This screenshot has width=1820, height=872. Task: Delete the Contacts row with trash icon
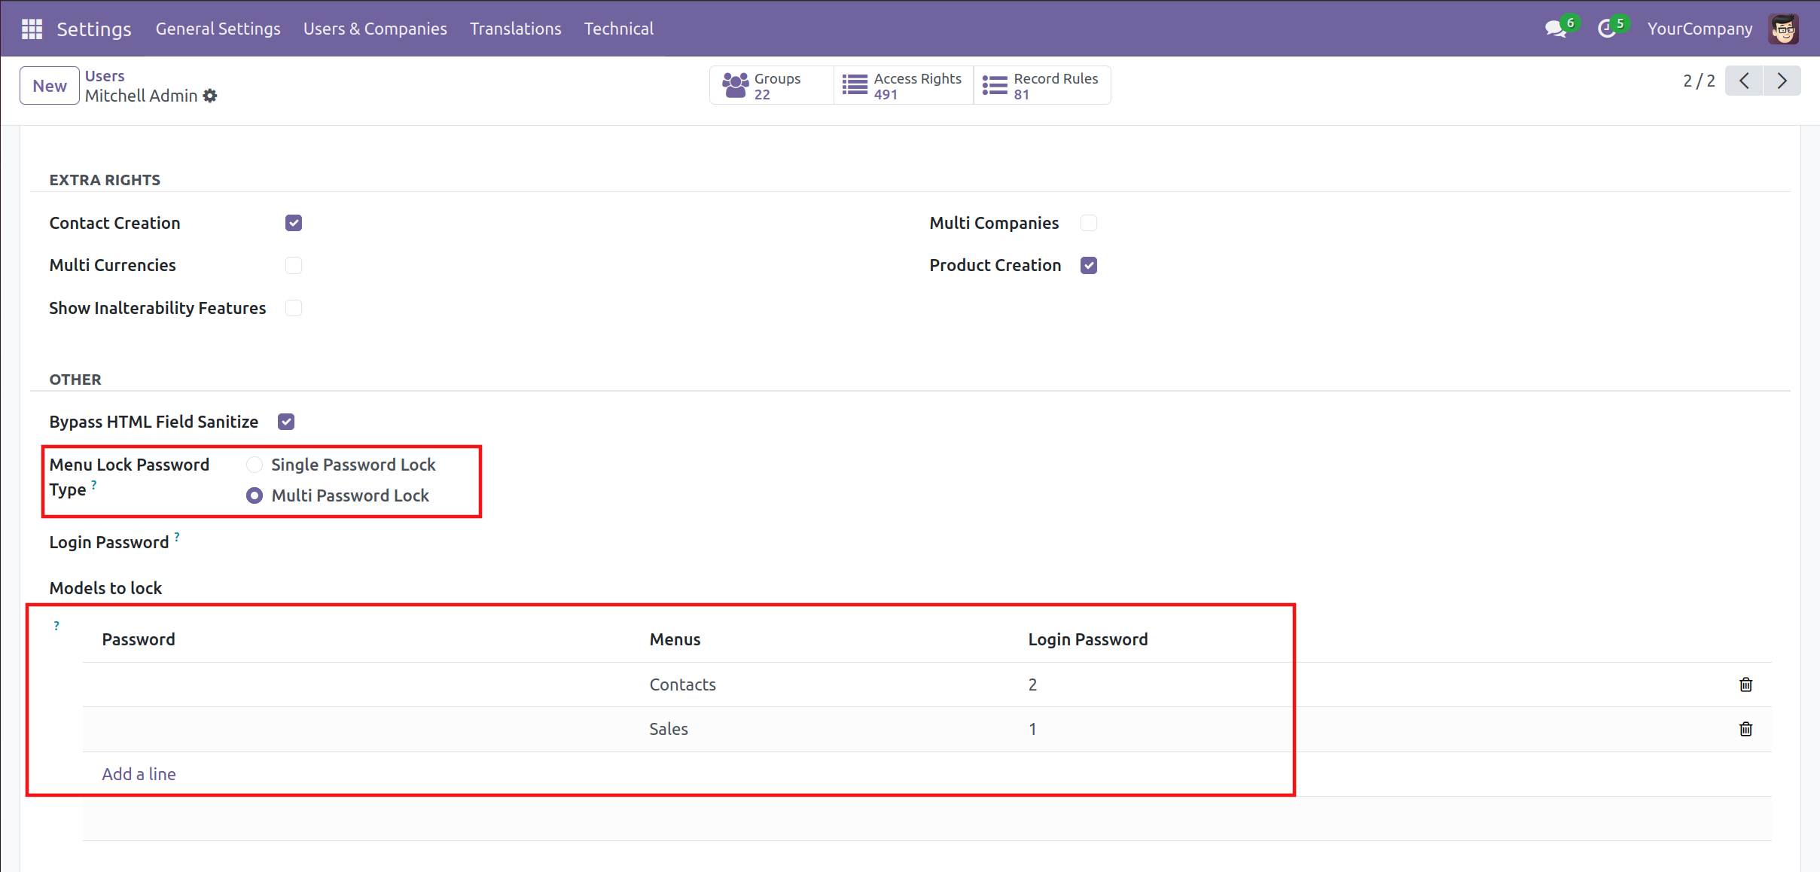coord(1745,684)
